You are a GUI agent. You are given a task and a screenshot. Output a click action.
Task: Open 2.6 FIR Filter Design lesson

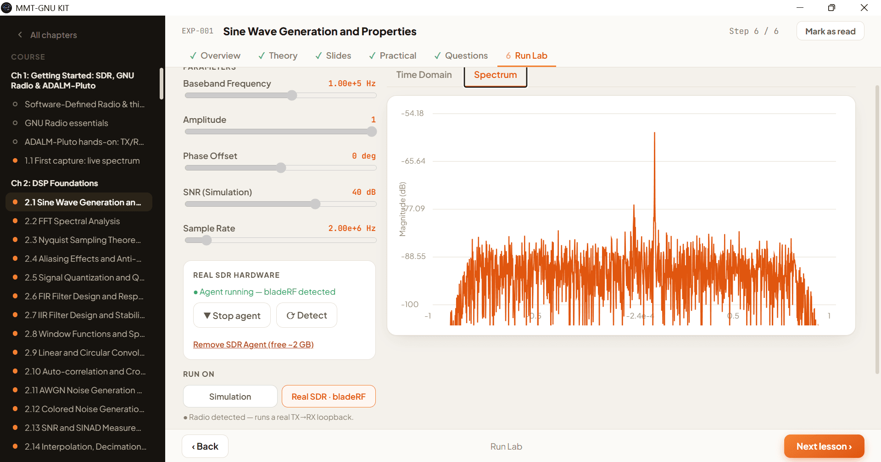point(79,296)
